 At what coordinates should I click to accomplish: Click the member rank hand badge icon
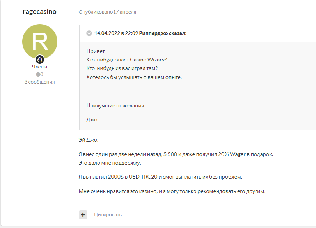coord(40,60)
